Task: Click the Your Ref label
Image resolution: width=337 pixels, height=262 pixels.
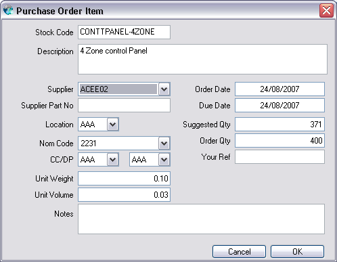Action: coord(216,157)
